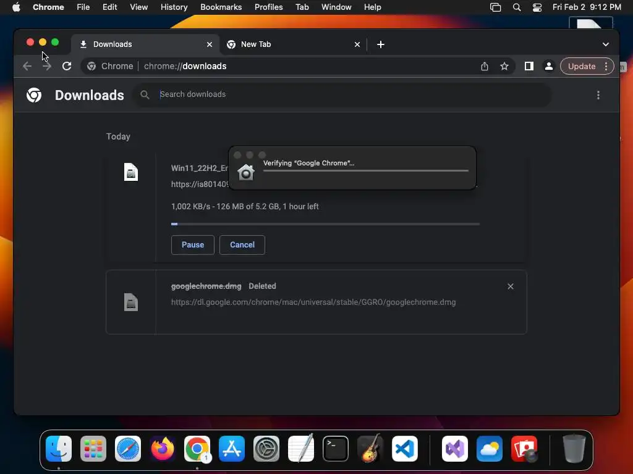Open Launchpad from the Dock
The image size is (633, 474).
pos(93,449)
